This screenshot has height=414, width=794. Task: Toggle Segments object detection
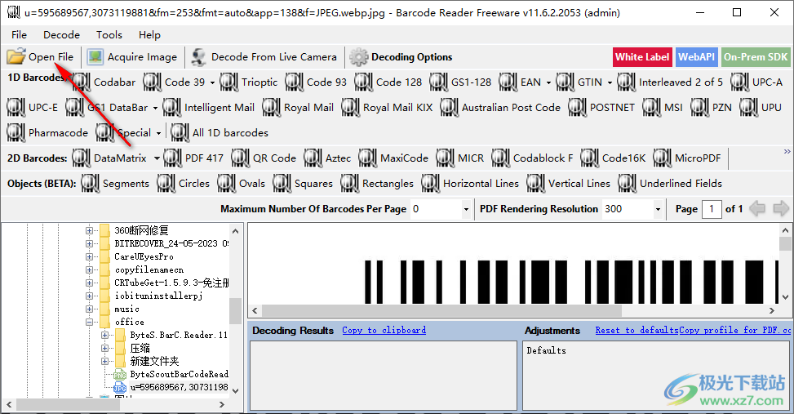(x=115, y=184)
